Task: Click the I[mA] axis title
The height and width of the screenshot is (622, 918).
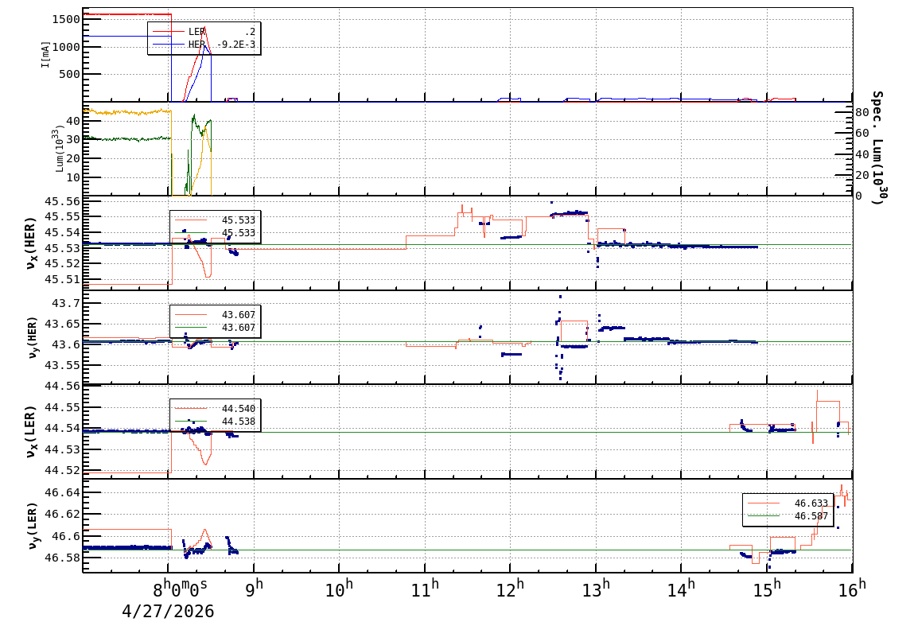Action: click(45, 54)
